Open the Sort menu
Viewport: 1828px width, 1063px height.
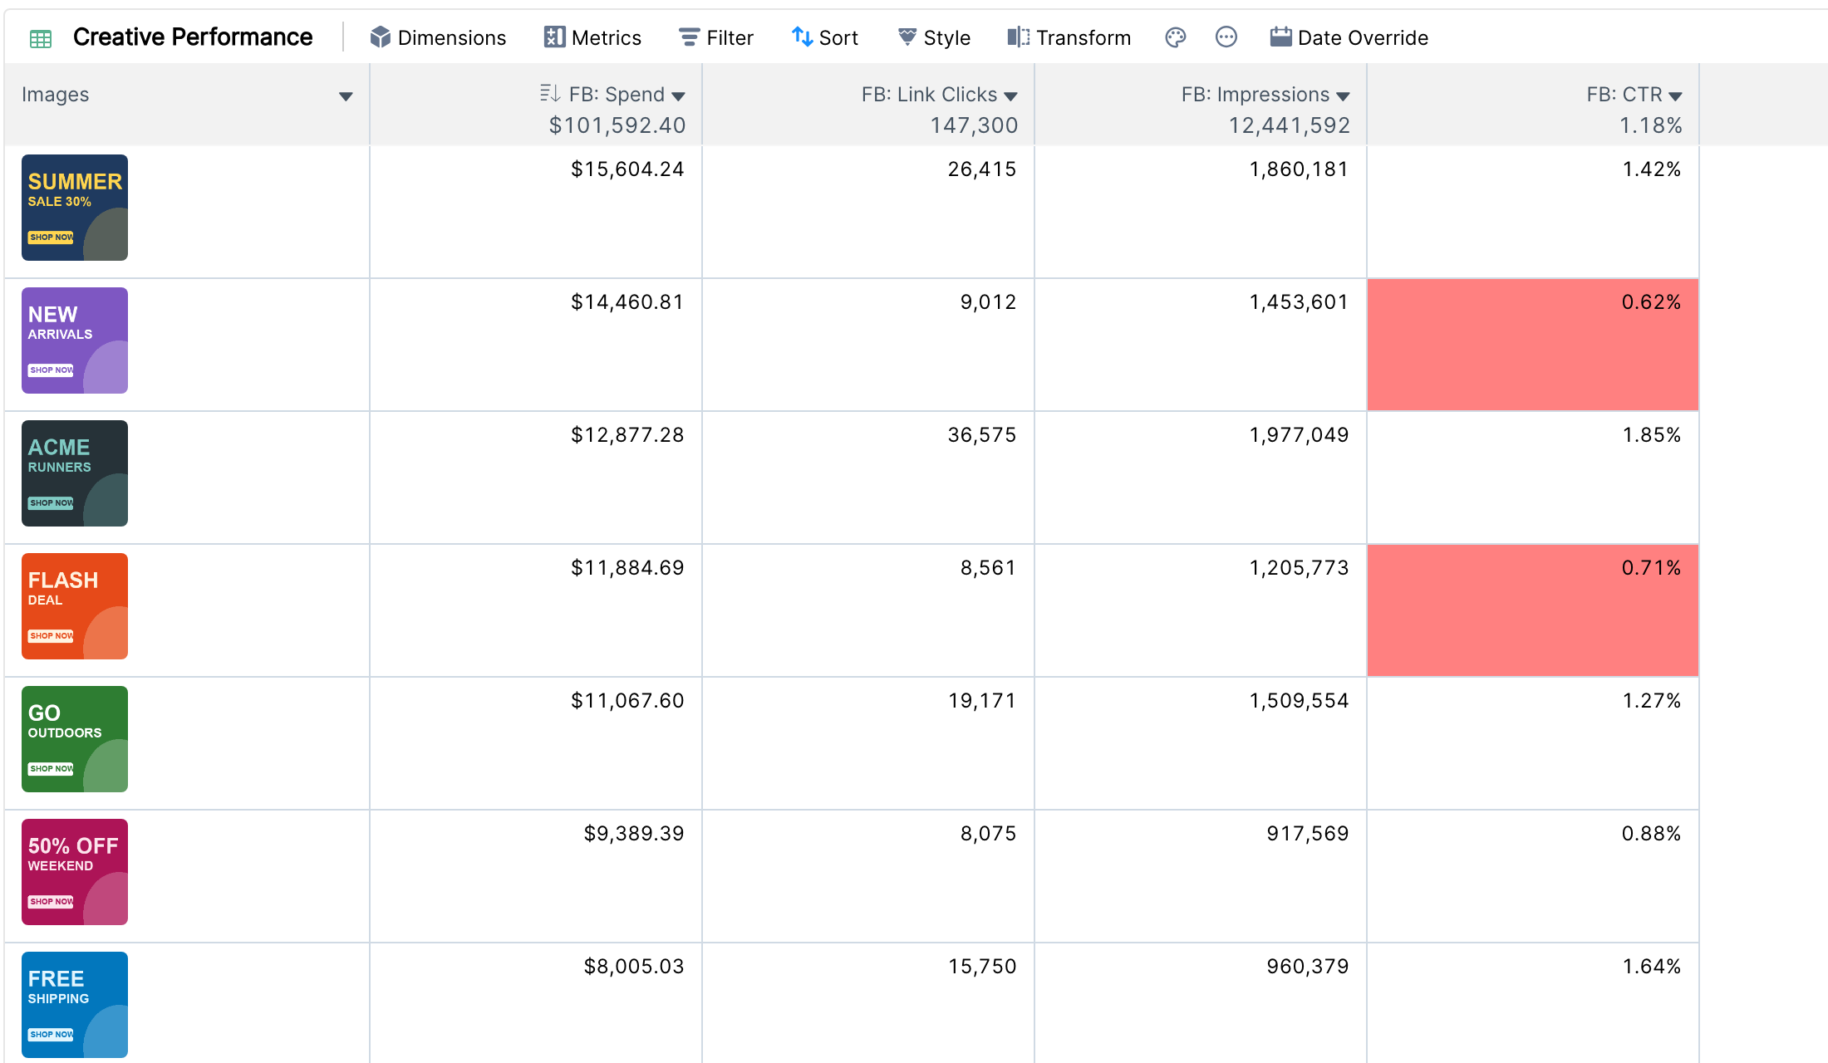825,37
